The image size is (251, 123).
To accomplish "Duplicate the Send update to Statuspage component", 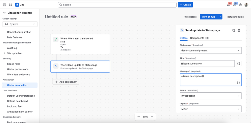I will [234, 30].
